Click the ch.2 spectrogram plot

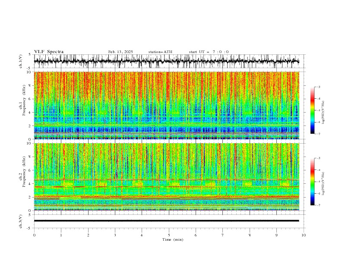[166, 177]
